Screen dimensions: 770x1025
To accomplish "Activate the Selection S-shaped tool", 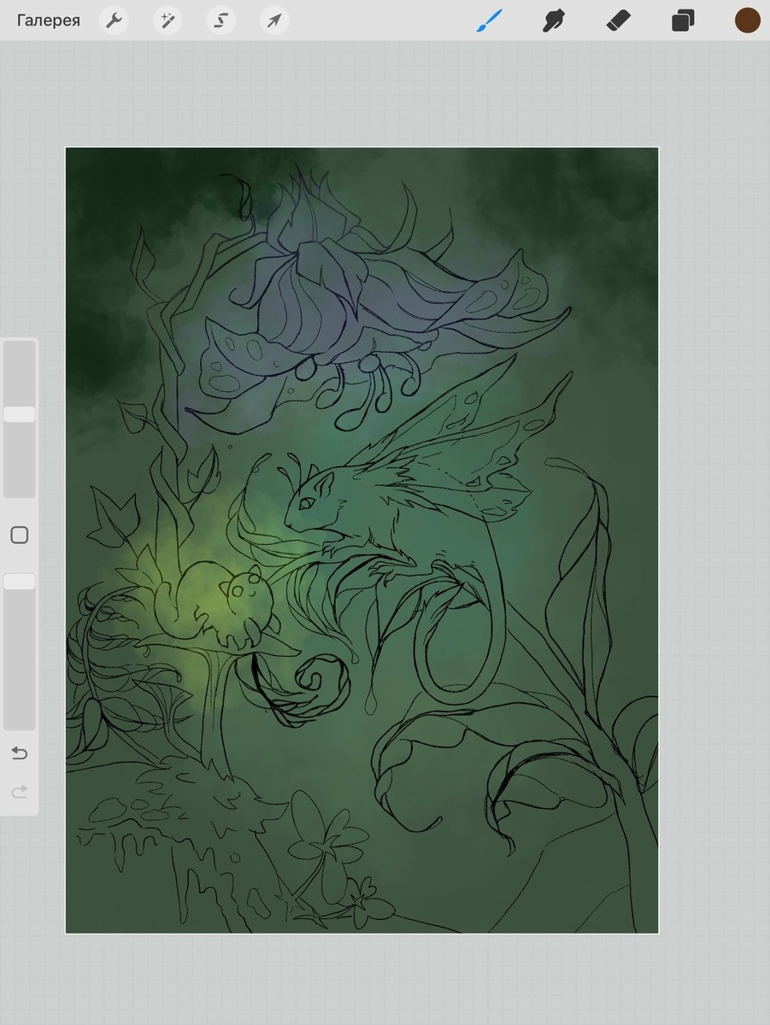I will [x=220, y=20].
